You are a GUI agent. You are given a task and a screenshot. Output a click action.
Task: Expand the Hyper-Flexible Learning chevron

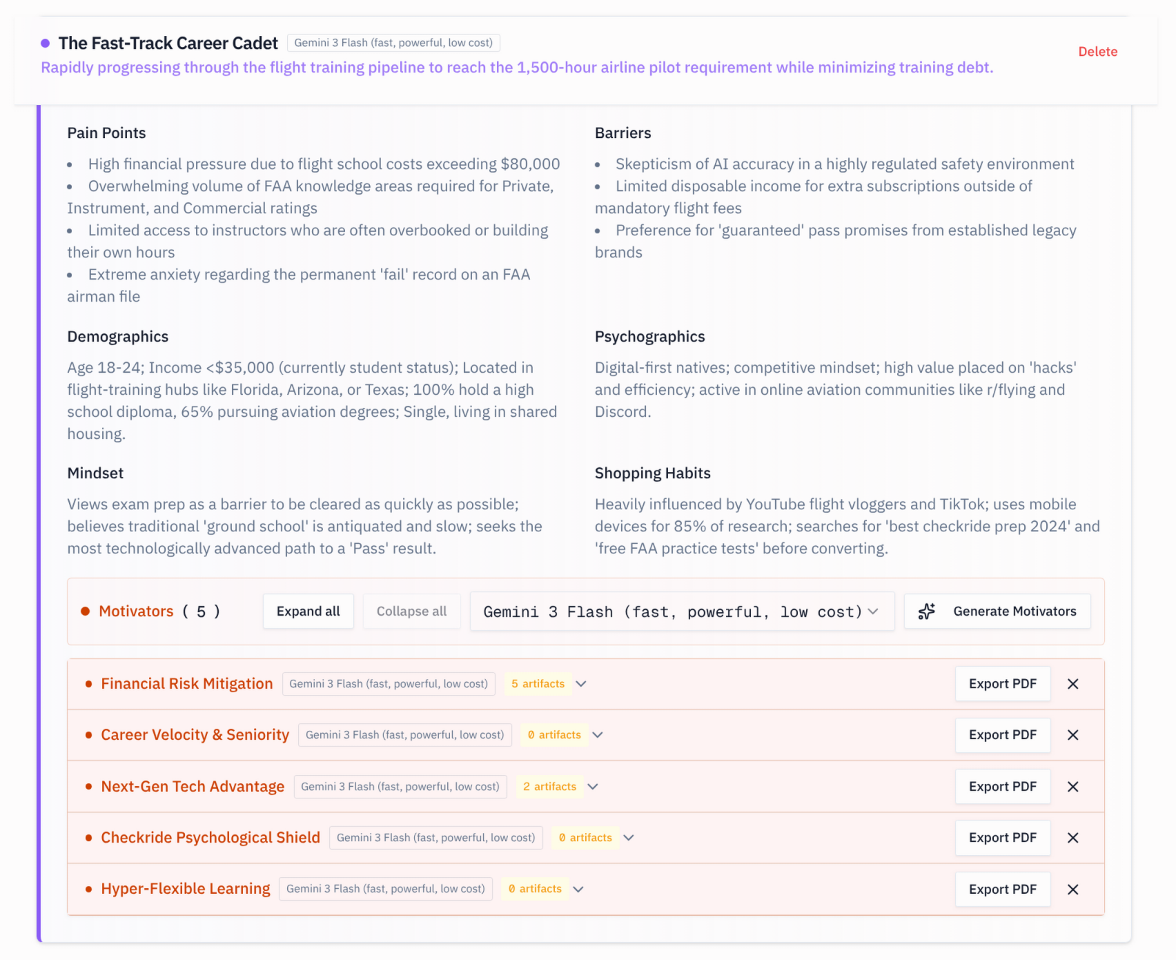578,889
